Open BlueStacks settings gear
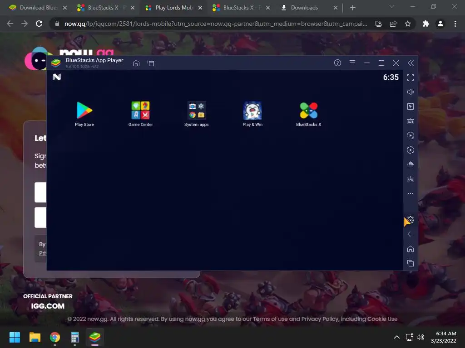Viewport: 465px width, 348px height. click(x=411, y=220)
